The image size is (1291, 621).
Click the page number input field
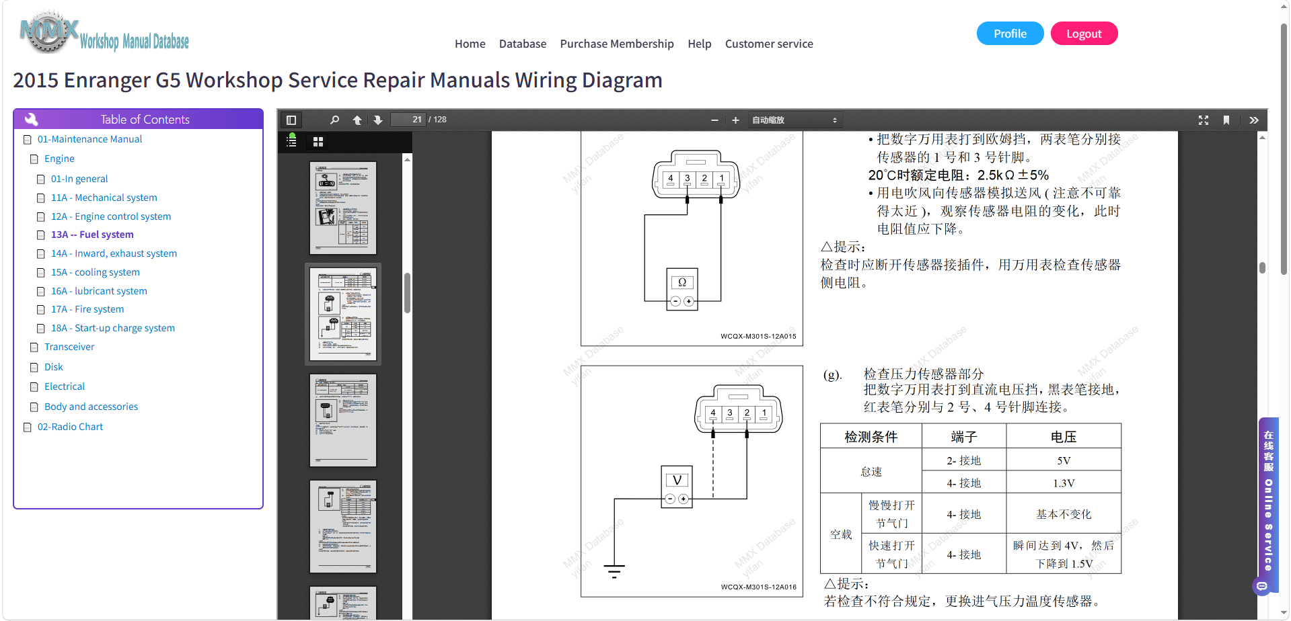coord(408,120)
